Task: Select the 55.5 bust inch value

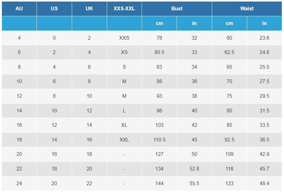Action: (194, 183)
